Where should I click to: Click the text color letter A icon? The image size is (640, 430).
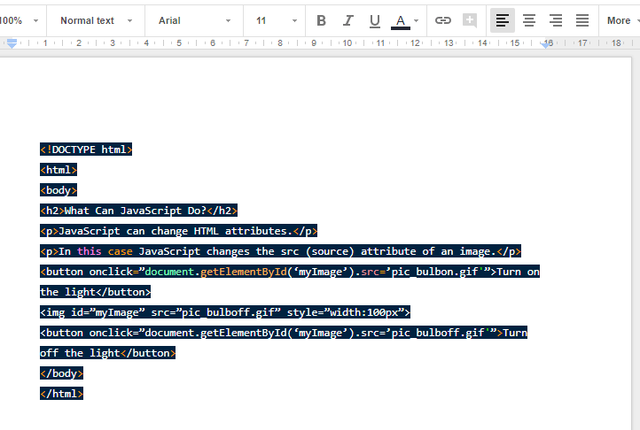[401, 20]
